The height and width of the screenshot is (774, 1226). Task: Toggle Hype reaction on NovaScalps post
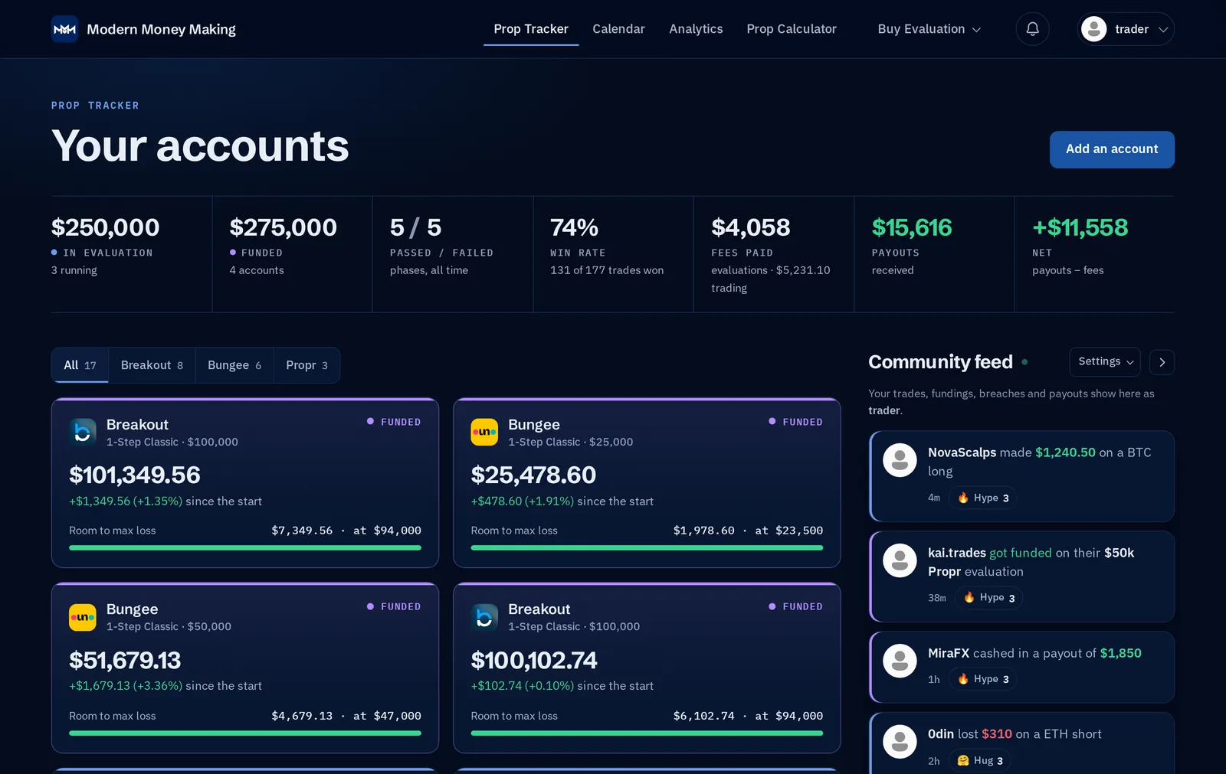pos(983,498)
